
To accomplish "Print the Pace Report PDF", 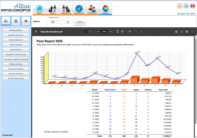I will pos(187,32).
